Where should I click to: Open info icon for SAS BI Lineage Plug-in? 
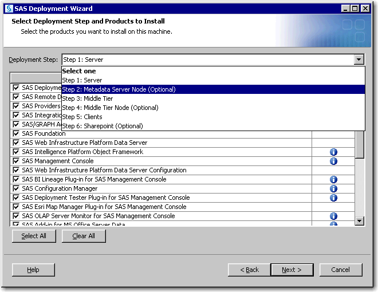click(x=333, y=180)
